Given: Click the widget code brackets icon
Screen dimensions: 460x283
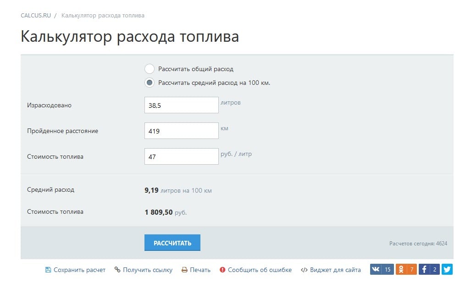Looking at the screenshot, I should pyautogui.click(x=304, y=270).
